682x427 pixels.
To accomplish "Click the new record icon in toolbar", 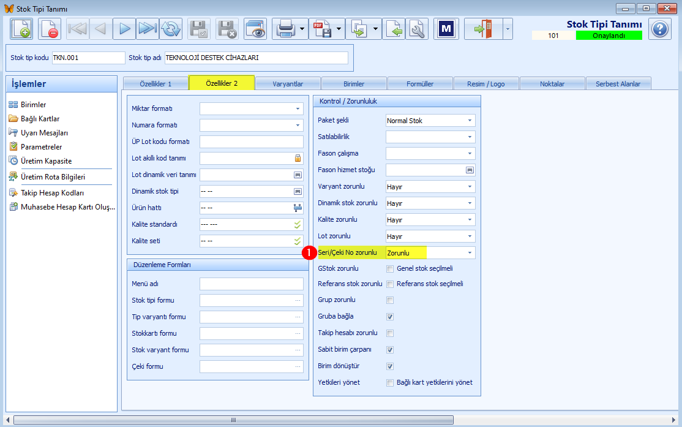I will 21,29.
